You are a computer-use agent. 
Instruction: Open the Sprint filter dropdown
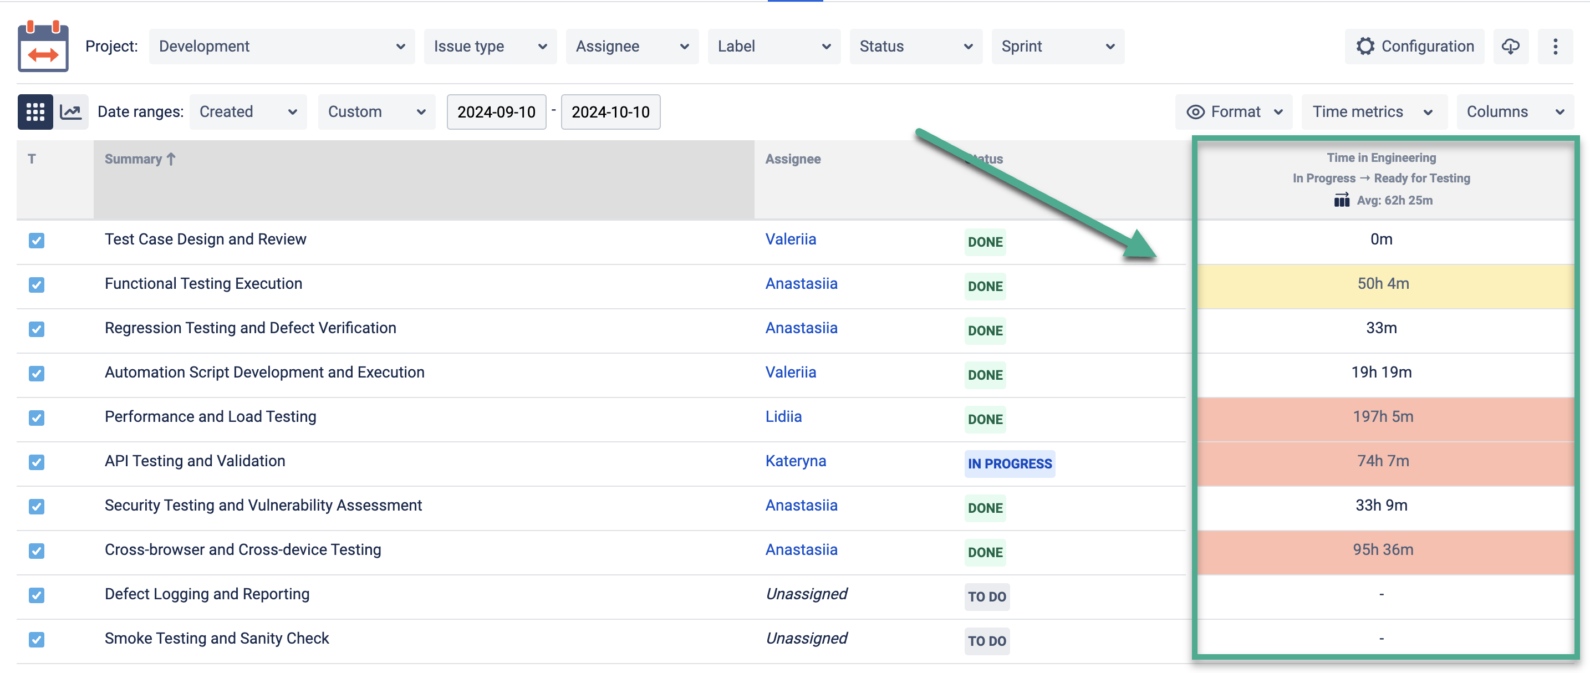(x=1057, y=47)
